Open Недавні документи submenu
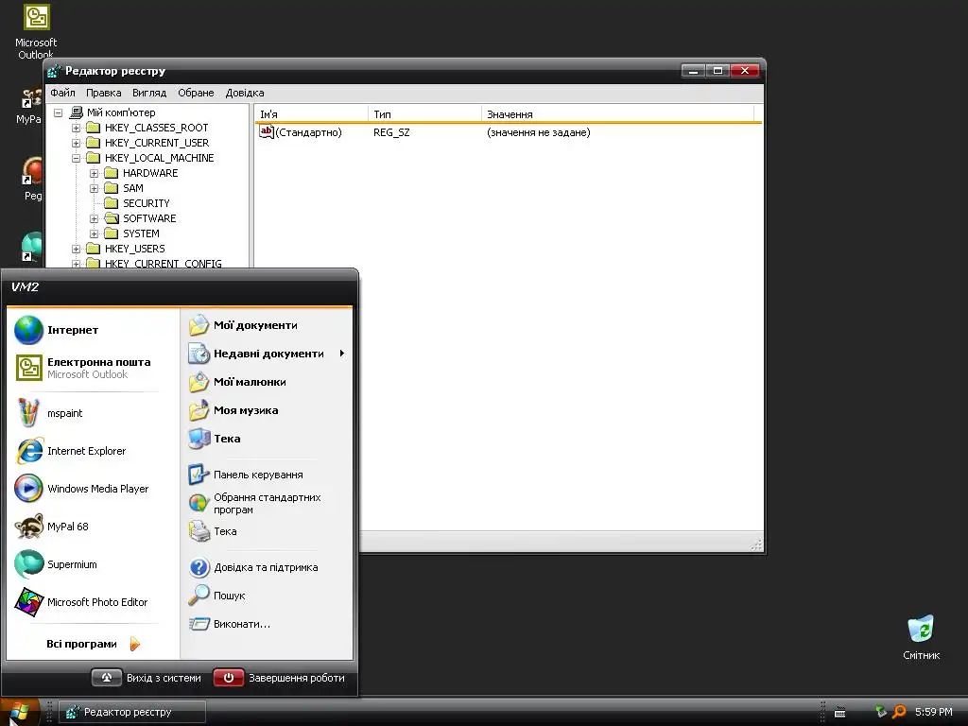 pos(267,354)
